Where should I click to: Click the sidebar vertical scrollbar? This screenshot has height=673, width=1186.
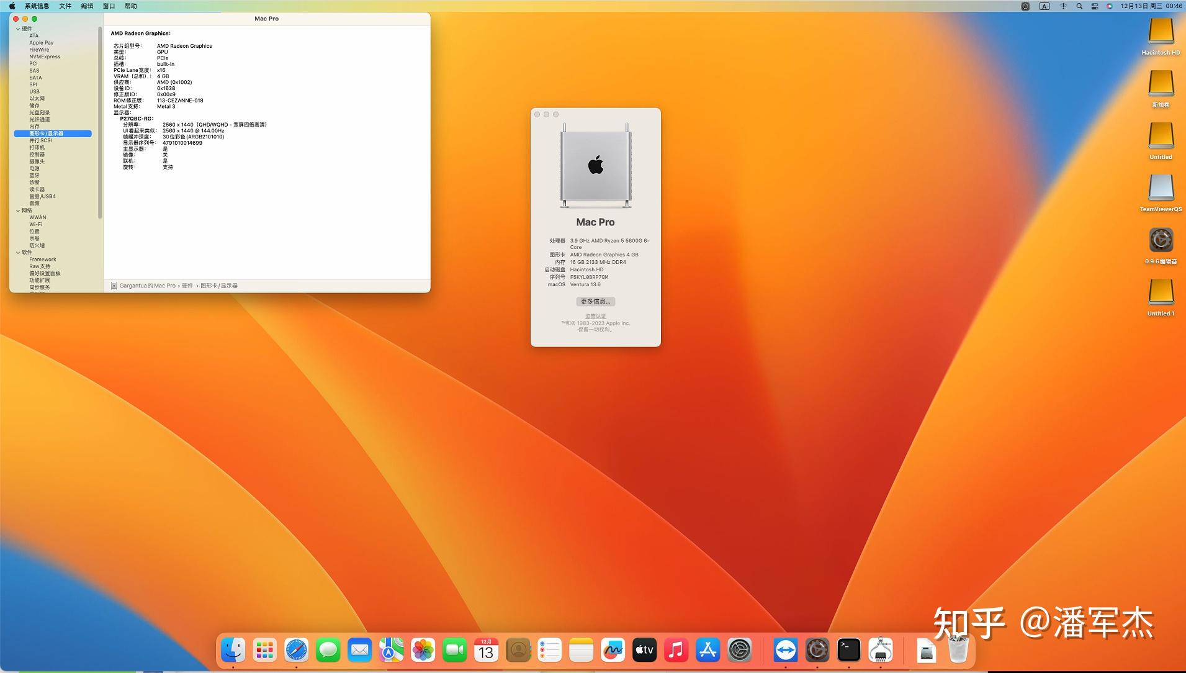tap(100, 122)
